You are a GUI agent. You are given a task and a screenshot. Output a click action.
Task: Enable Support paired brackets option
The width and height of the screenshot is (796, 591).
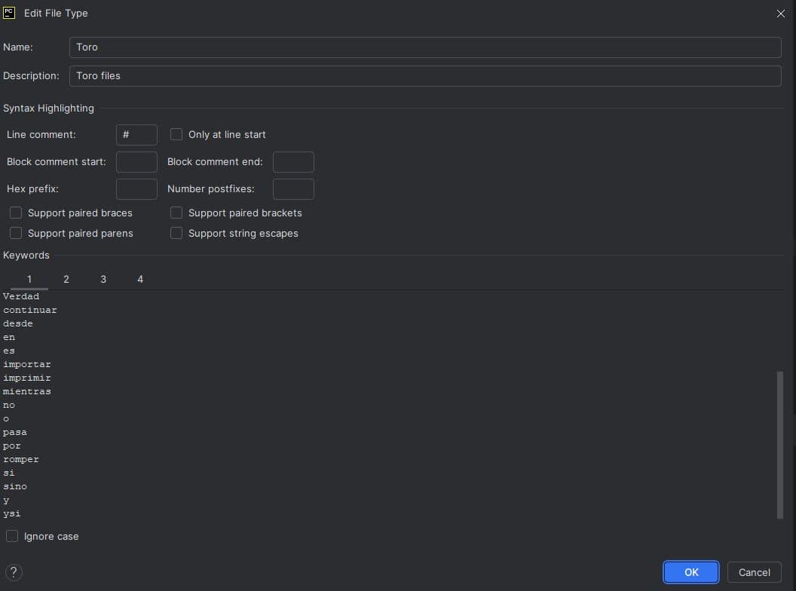pos(176,213)
